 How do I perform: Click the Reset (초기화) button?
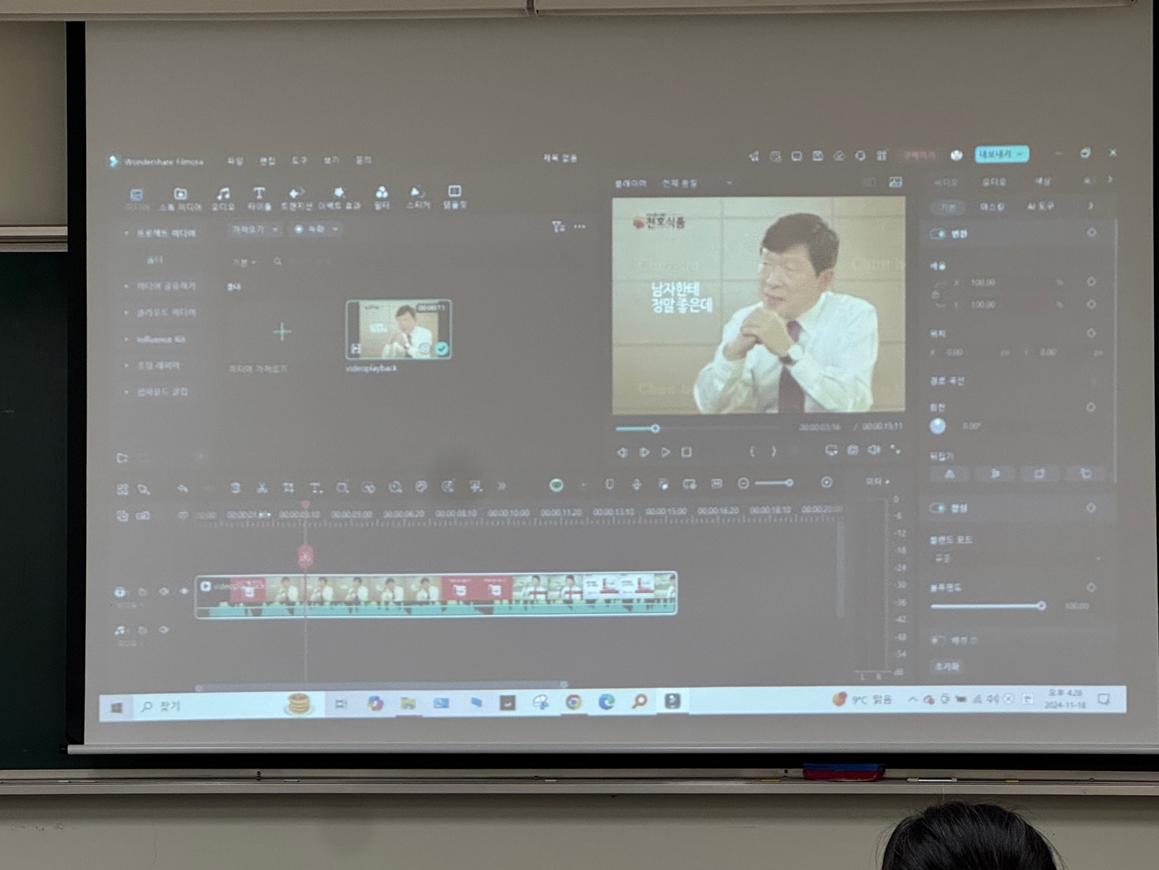tap(947, 666)
